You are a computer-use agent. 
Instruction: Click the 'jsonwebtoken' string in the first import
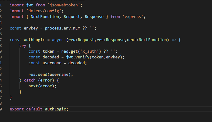tap(64, 5)
